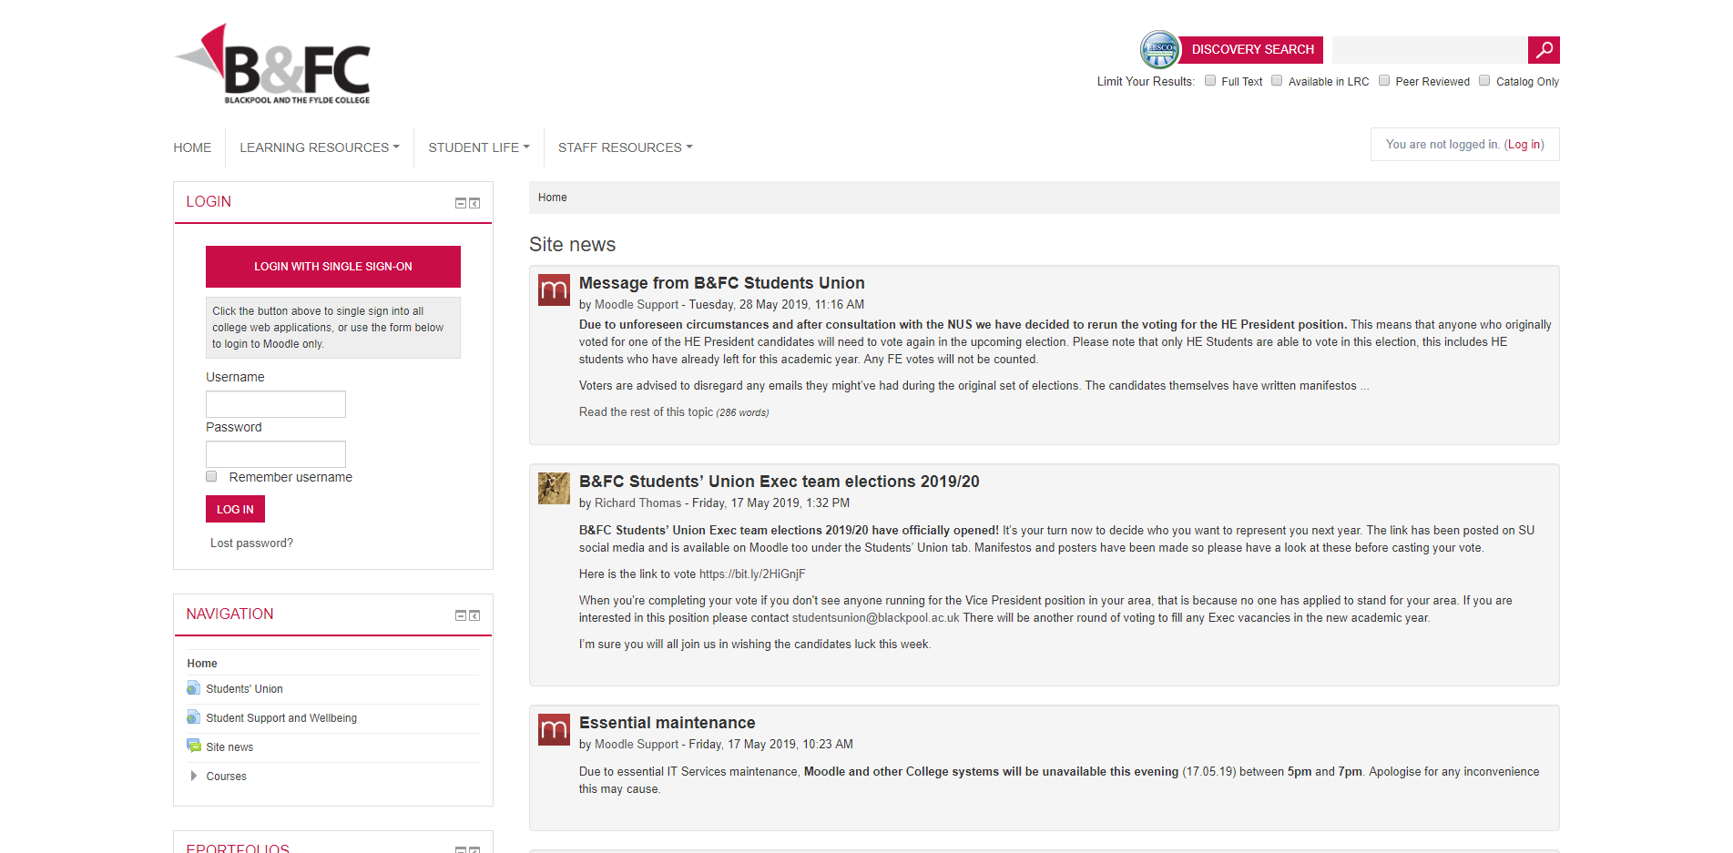Open the bit.ly voting link

coord(752,574)
